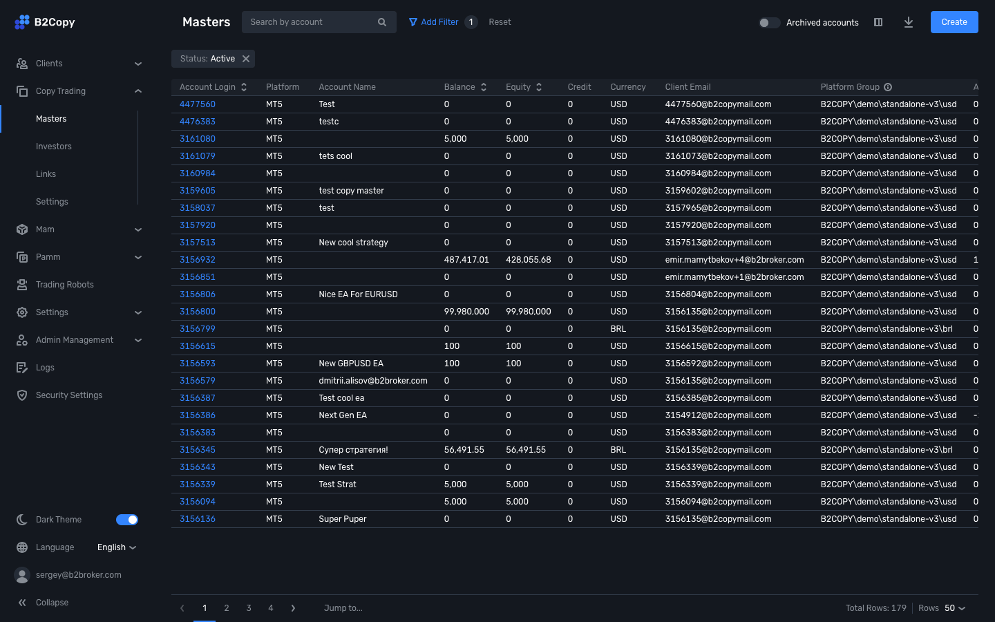This screenshot has height=622, width=995.
Task: Click the Client Email column header
Action: (688, 87)
